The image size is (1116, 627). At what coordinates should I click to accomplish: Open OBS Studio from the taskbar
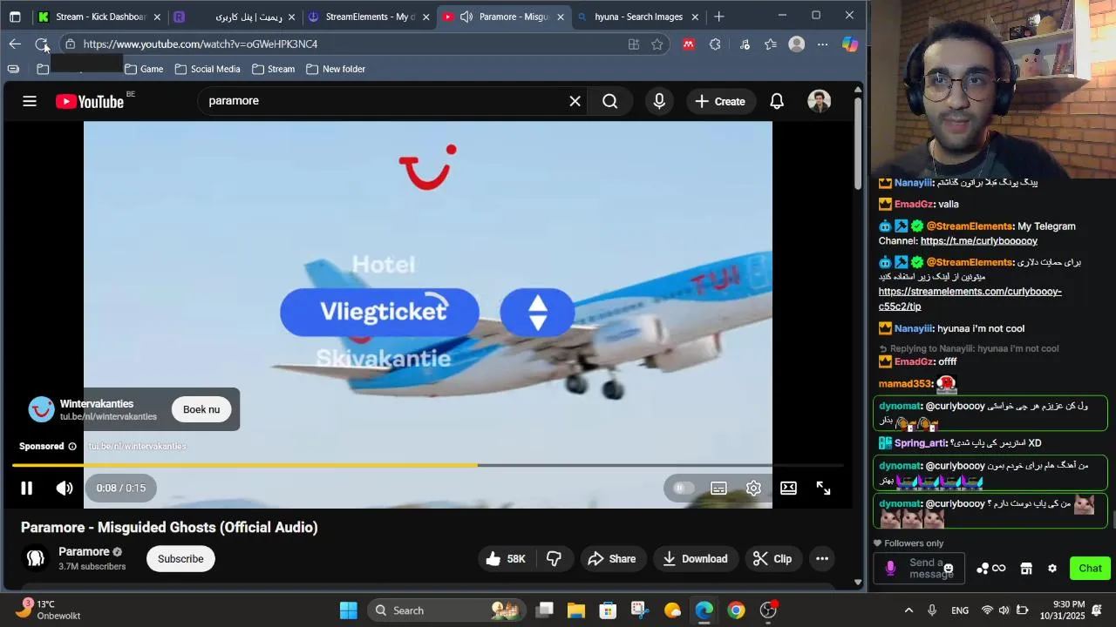coord(768,610)
